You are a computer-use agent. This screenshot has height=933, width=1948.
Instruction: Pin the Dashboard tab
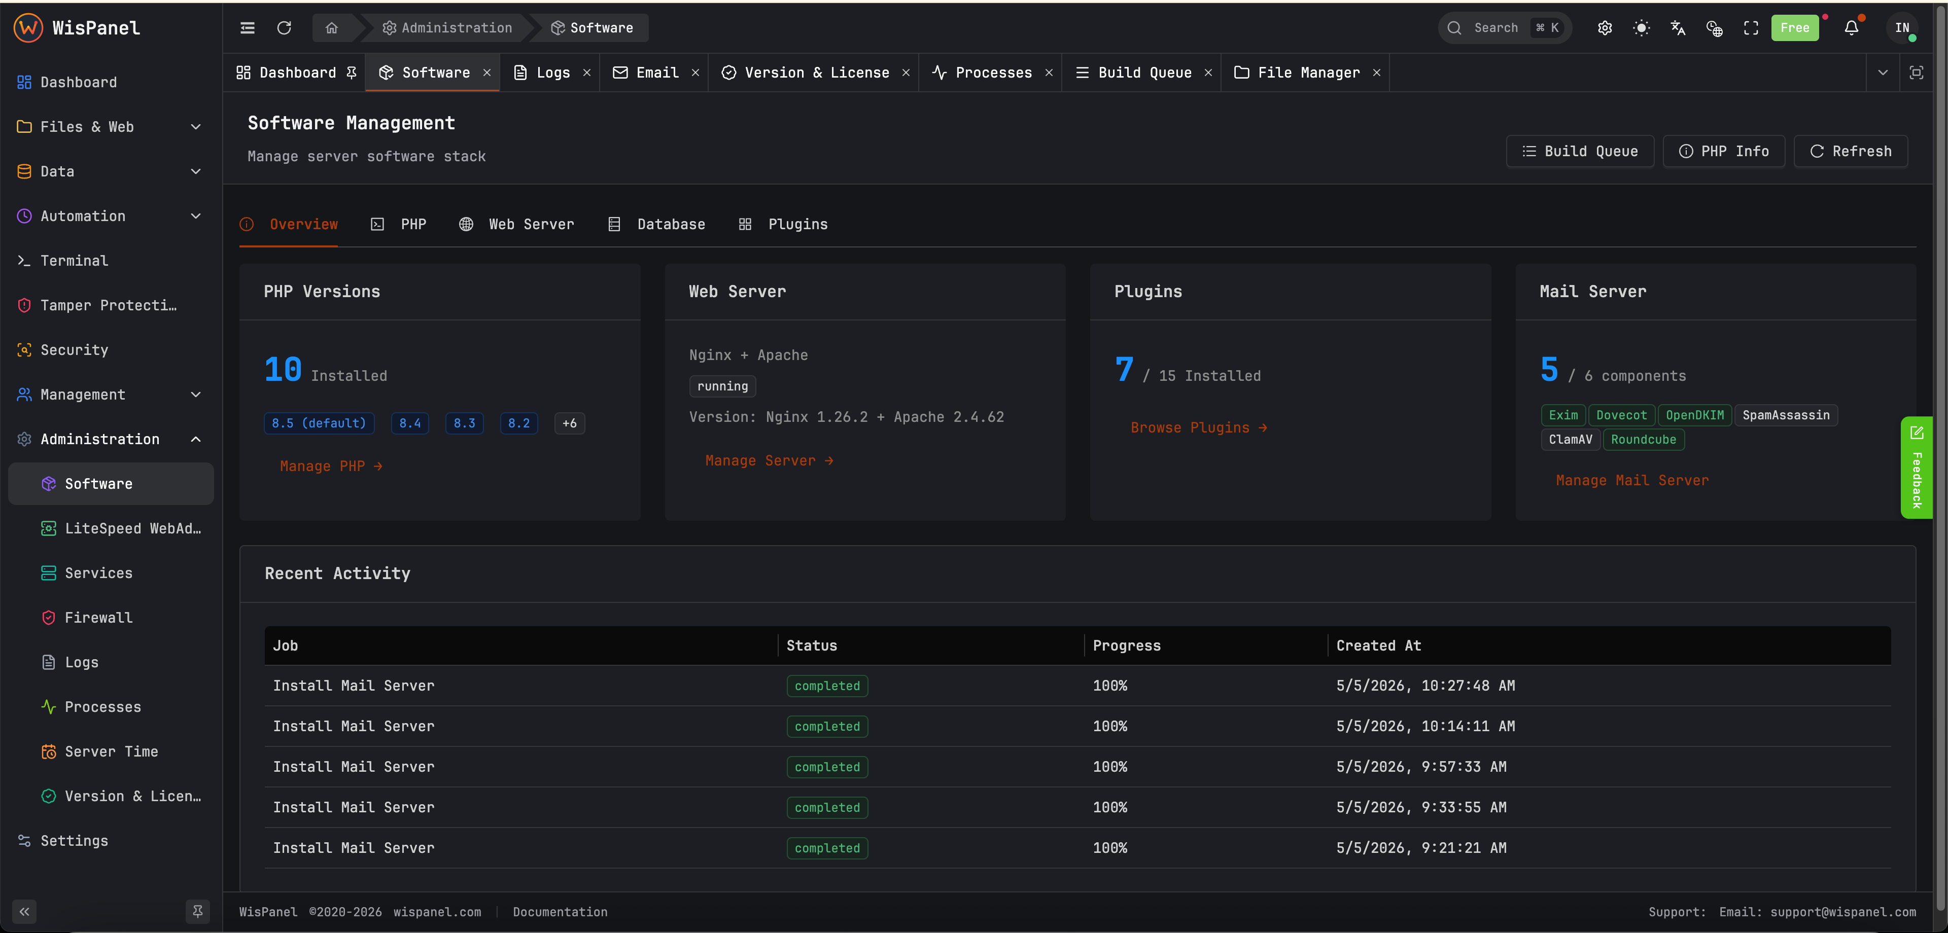pos(351,73)
